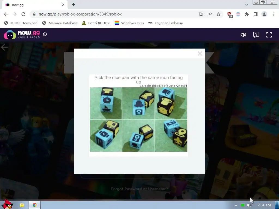
Task: Bookmark this page with the star icon
Action: pos(219,14)
